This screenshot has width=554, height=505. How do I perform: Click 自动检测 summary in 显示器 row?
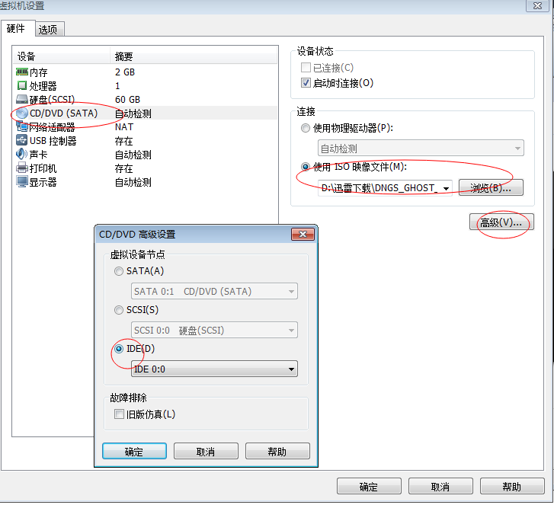click(x=133, y=182)
